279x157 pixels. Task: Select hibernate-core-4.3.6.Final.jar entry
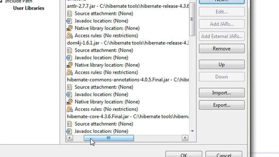(128, 116)
